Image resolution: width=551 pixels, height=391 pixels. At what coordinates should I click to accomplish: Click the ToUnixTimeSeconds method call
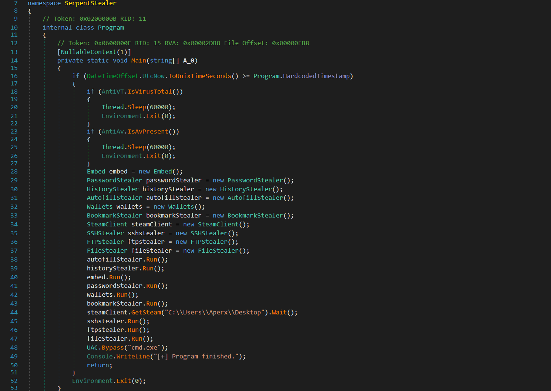click(200, 76)
